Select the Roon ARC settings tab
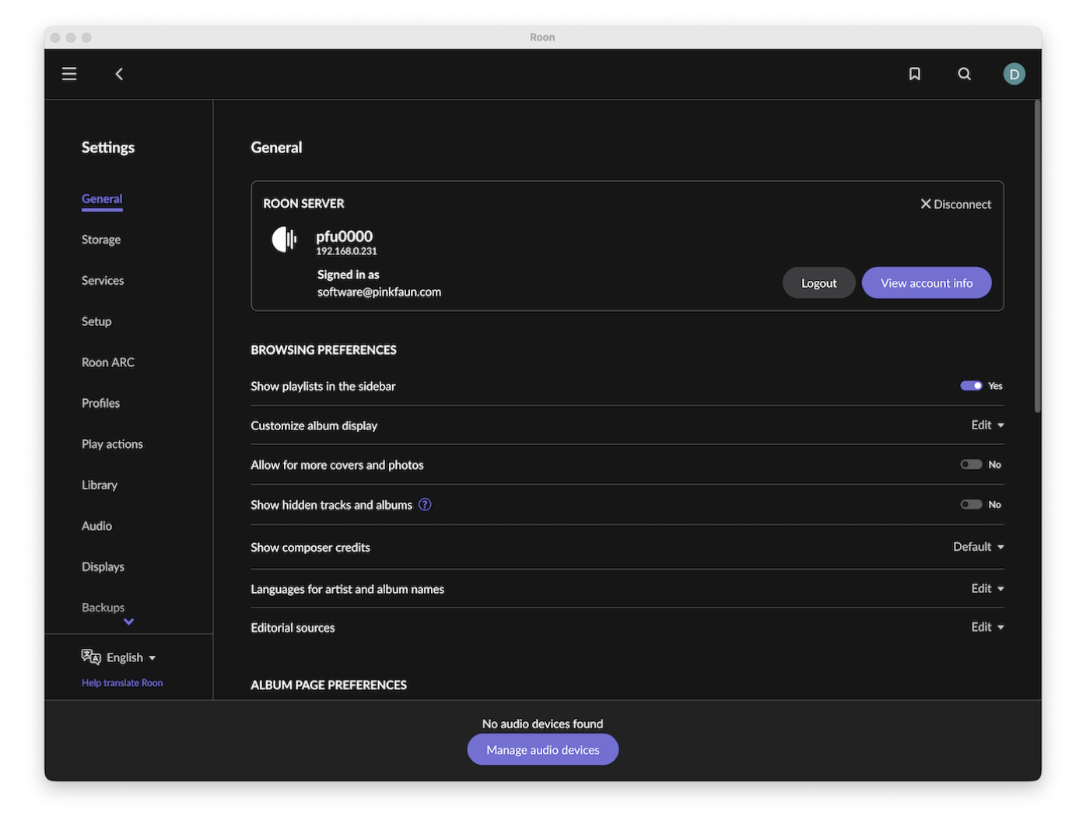 pos(108,363)
